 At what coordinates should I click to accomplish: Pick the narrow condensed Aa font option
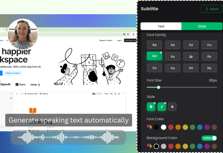point(191,56)
